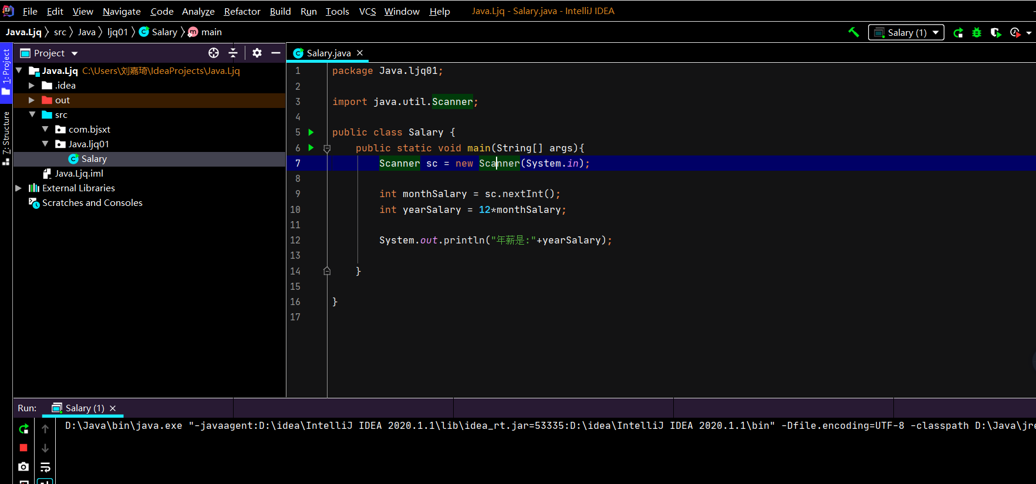Click the run gutter arrow beside class Salary
Screen dimensions: 1036x484
point(311,132)
